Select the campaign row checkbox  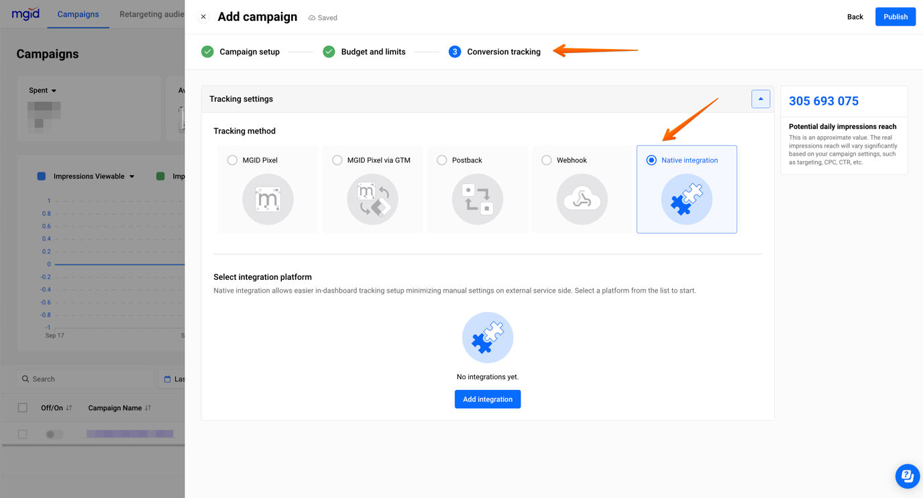click(x=22, y=434)
